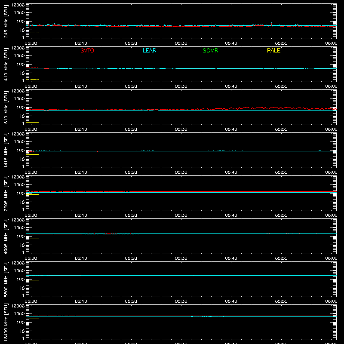The width and height of the screenshot is (344, 344).
Task: Click the 15400 MHz [SFU] axis title
Action: click(6, 322)
